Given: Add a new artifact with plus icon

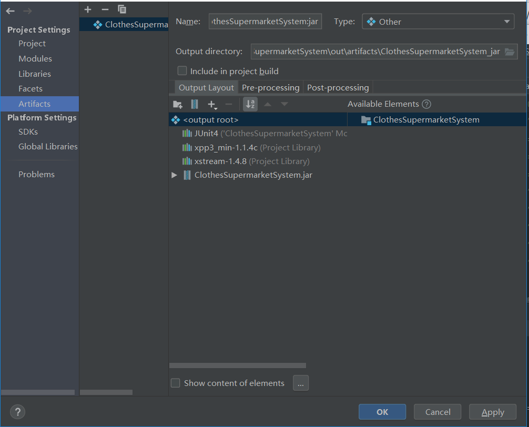Looking at the screenshot, I should (88, 9).
